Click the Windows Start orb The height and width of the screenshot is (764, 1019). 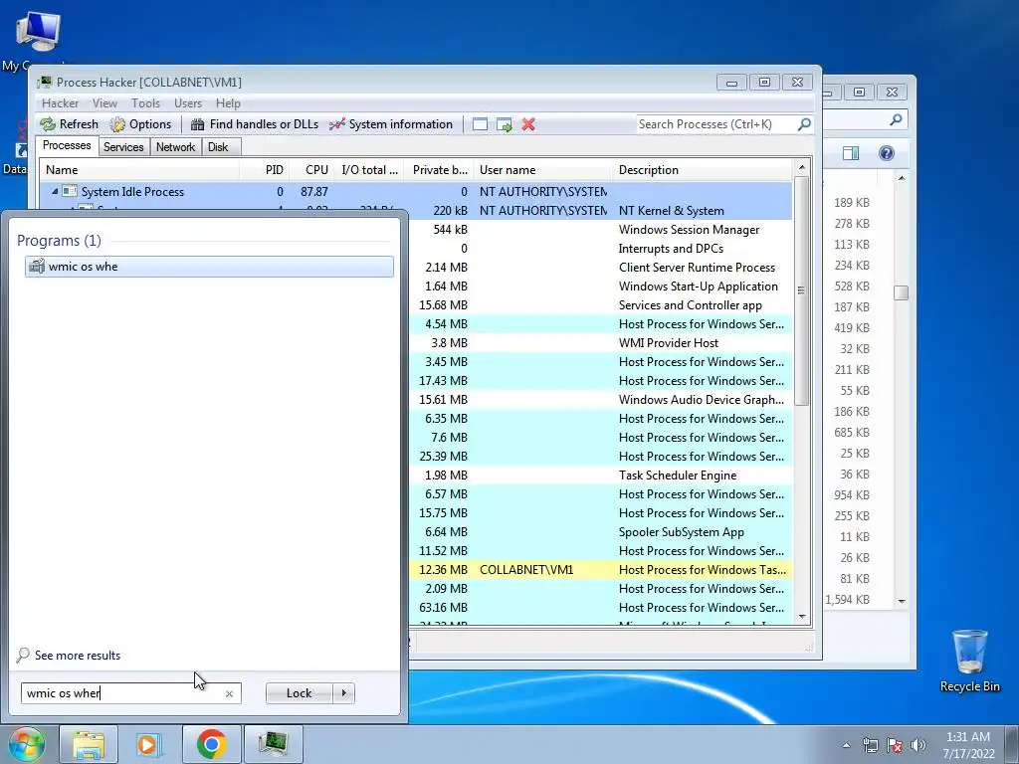[x=26, y=744]
